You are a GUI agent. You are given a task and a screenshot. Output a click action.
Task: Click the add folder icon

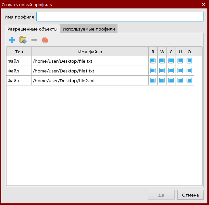pos(23,40)
